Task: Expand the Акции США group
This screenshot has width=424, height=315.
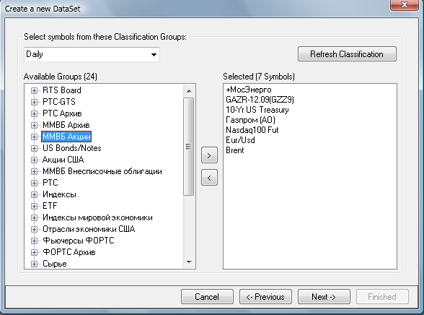Action: click(x=34, y=160)
